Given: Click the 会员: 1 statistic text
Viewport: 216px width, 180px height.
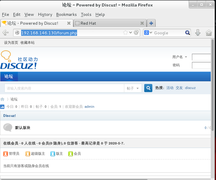Looking at the screenshot, I should pos(55,107).
